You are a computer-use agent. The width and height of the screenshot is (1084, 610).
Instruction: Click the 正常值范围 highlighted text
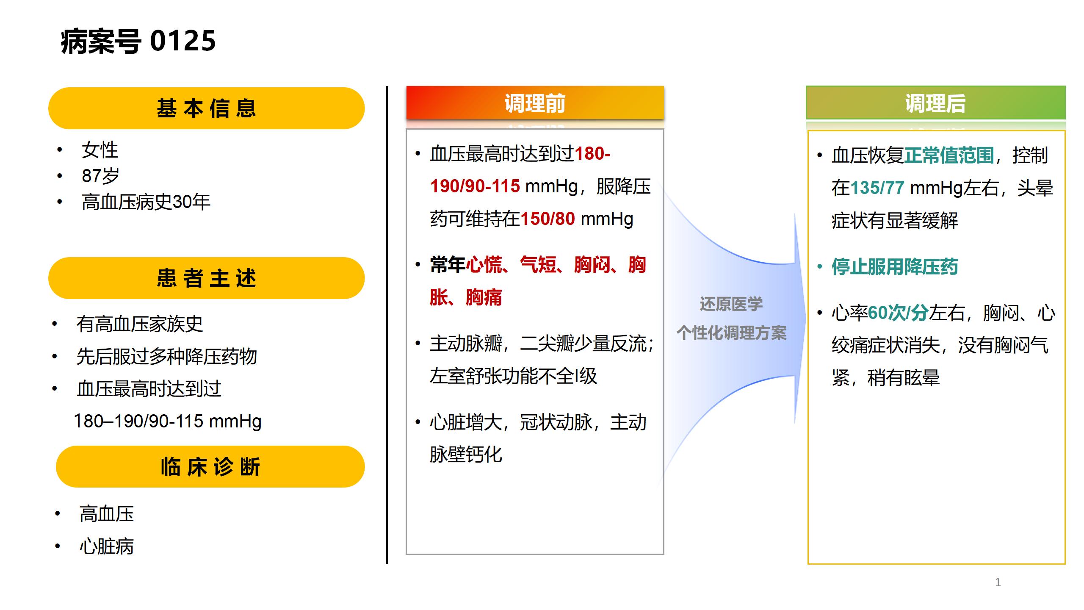(x=949, y=155)
